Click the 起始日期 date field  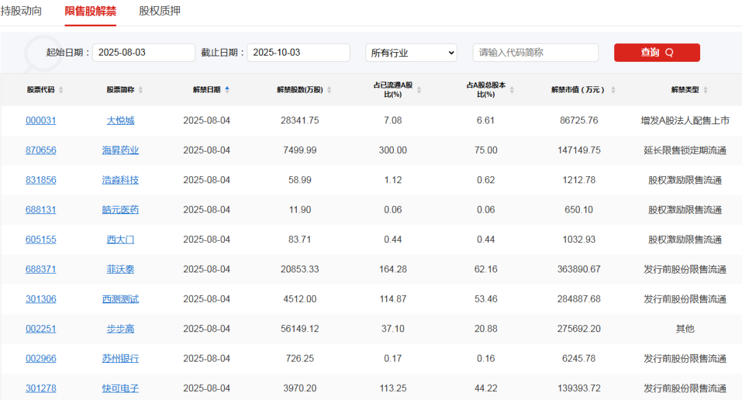(x=144, y=53)
